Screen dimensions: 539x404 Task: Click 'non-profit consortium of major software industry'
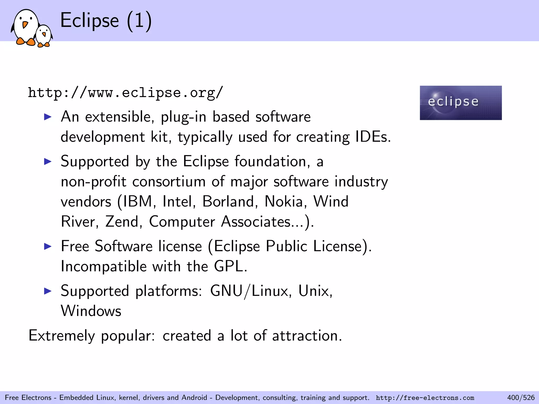pos(224,181)
